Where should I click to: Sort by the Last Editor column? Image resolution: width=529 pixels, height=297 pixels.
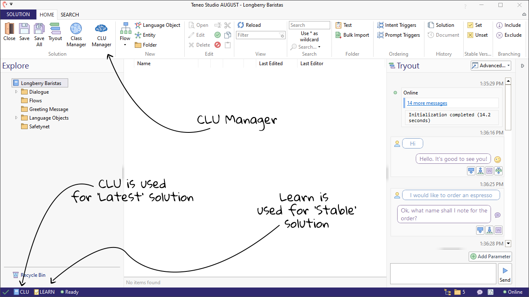pos(312,64)
